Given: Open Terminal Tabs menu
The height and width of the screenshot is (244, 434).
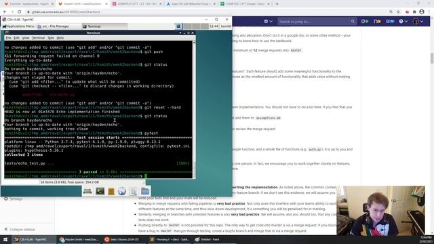Looking at the screenshot, I should point(50,38).
